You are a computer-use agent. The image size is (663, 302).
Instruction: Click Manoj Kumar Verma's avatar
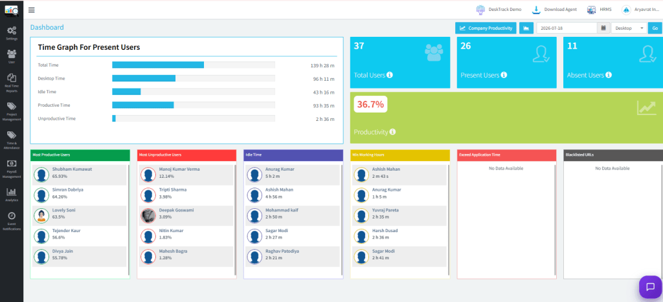tap(148, 175)
